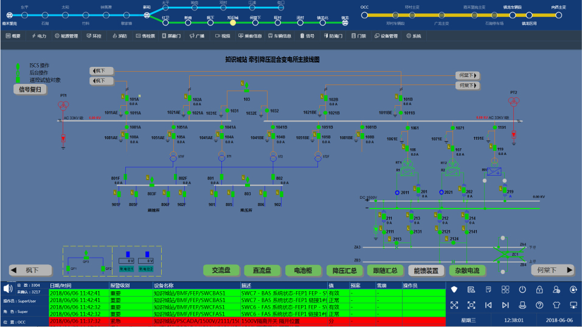Click the shield icon in bottom-right toolbar
This screenshot has height=327, width=582.
coord(454,289)
